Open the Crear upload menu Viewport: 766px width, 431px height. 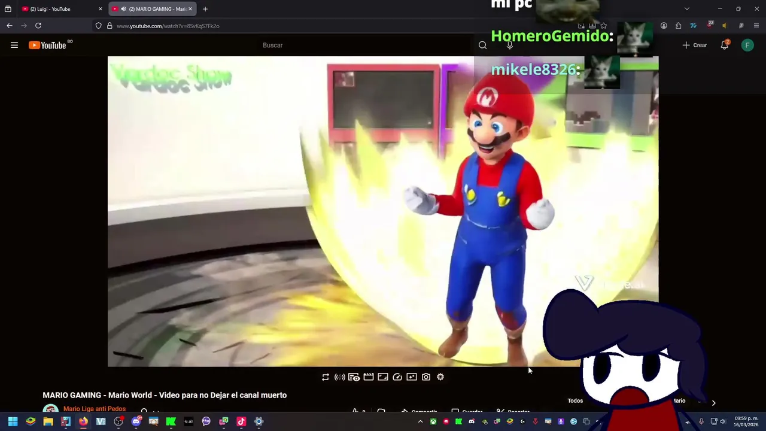click(x=695, y=45)
